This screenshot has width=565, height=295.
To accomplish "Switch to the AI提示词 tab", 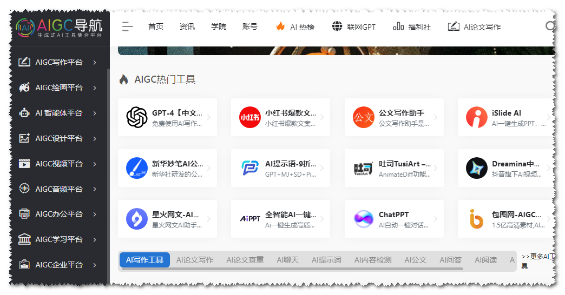I will [326, 260].
